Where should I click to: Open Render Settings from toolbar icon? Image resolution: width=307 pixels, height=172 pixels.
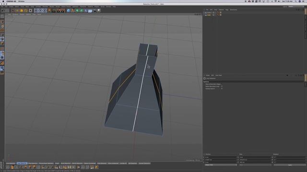63,11
